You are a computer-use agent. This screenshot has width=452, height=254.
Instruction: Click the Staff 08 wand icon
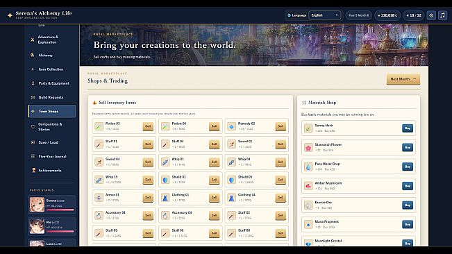pos(231,233)
